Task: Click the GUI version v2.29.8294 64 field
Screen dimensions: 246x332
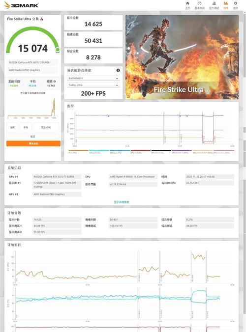Action: click(133, 184)
